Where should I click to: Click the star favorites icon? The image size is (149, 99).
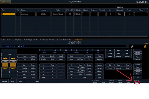click(132, 46)
